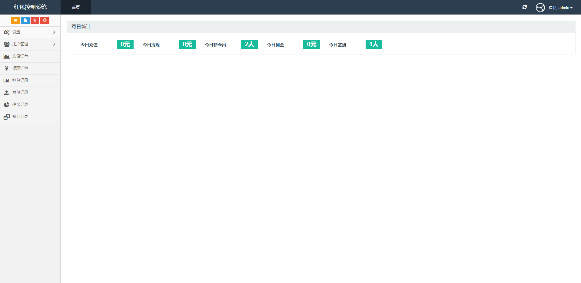This screenshot has width=581, height=283.
Task: Click the 0元 badge next to 今日佣金
Action: pos(312,44)
